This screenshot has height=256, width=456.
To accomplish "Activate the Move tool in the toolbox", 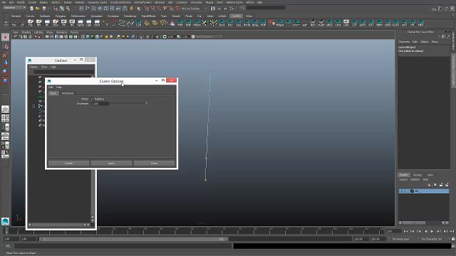I will tap(5, 63).
